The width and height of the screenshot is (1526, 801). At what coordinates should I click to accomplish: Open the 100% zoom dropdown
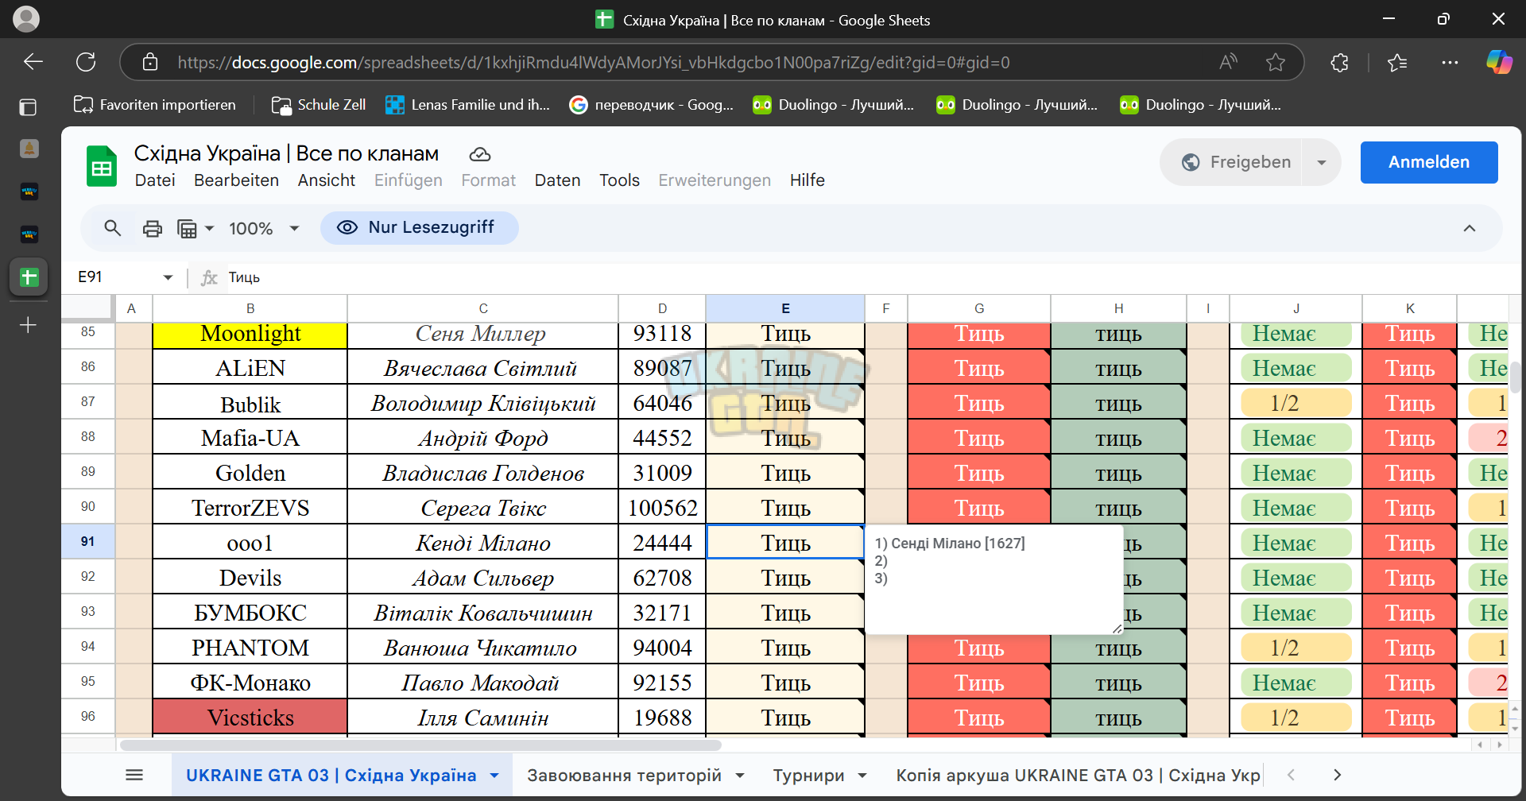pyautogui.click(x=264, y=229)
